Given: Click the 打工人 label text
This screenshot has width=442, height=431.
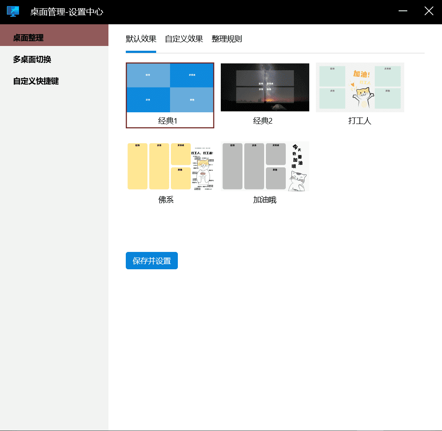Looking at the screenshot, I should click(x=360, y=121).
